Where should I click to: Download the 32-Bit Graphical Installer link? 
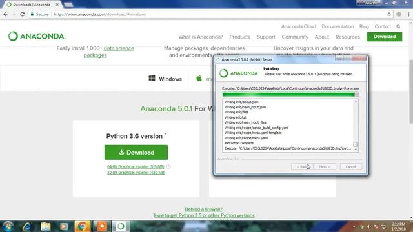coord(136,173)
